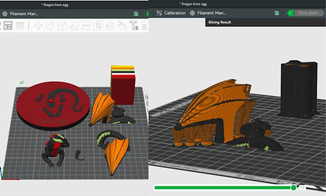Click the Filament Manager target icon, right window
The image size is (326, 196).
(x=192, y=13)
